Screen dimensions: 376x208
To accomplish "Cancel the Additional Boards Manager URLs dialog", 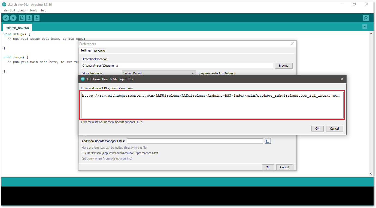I will click(334, 129).
